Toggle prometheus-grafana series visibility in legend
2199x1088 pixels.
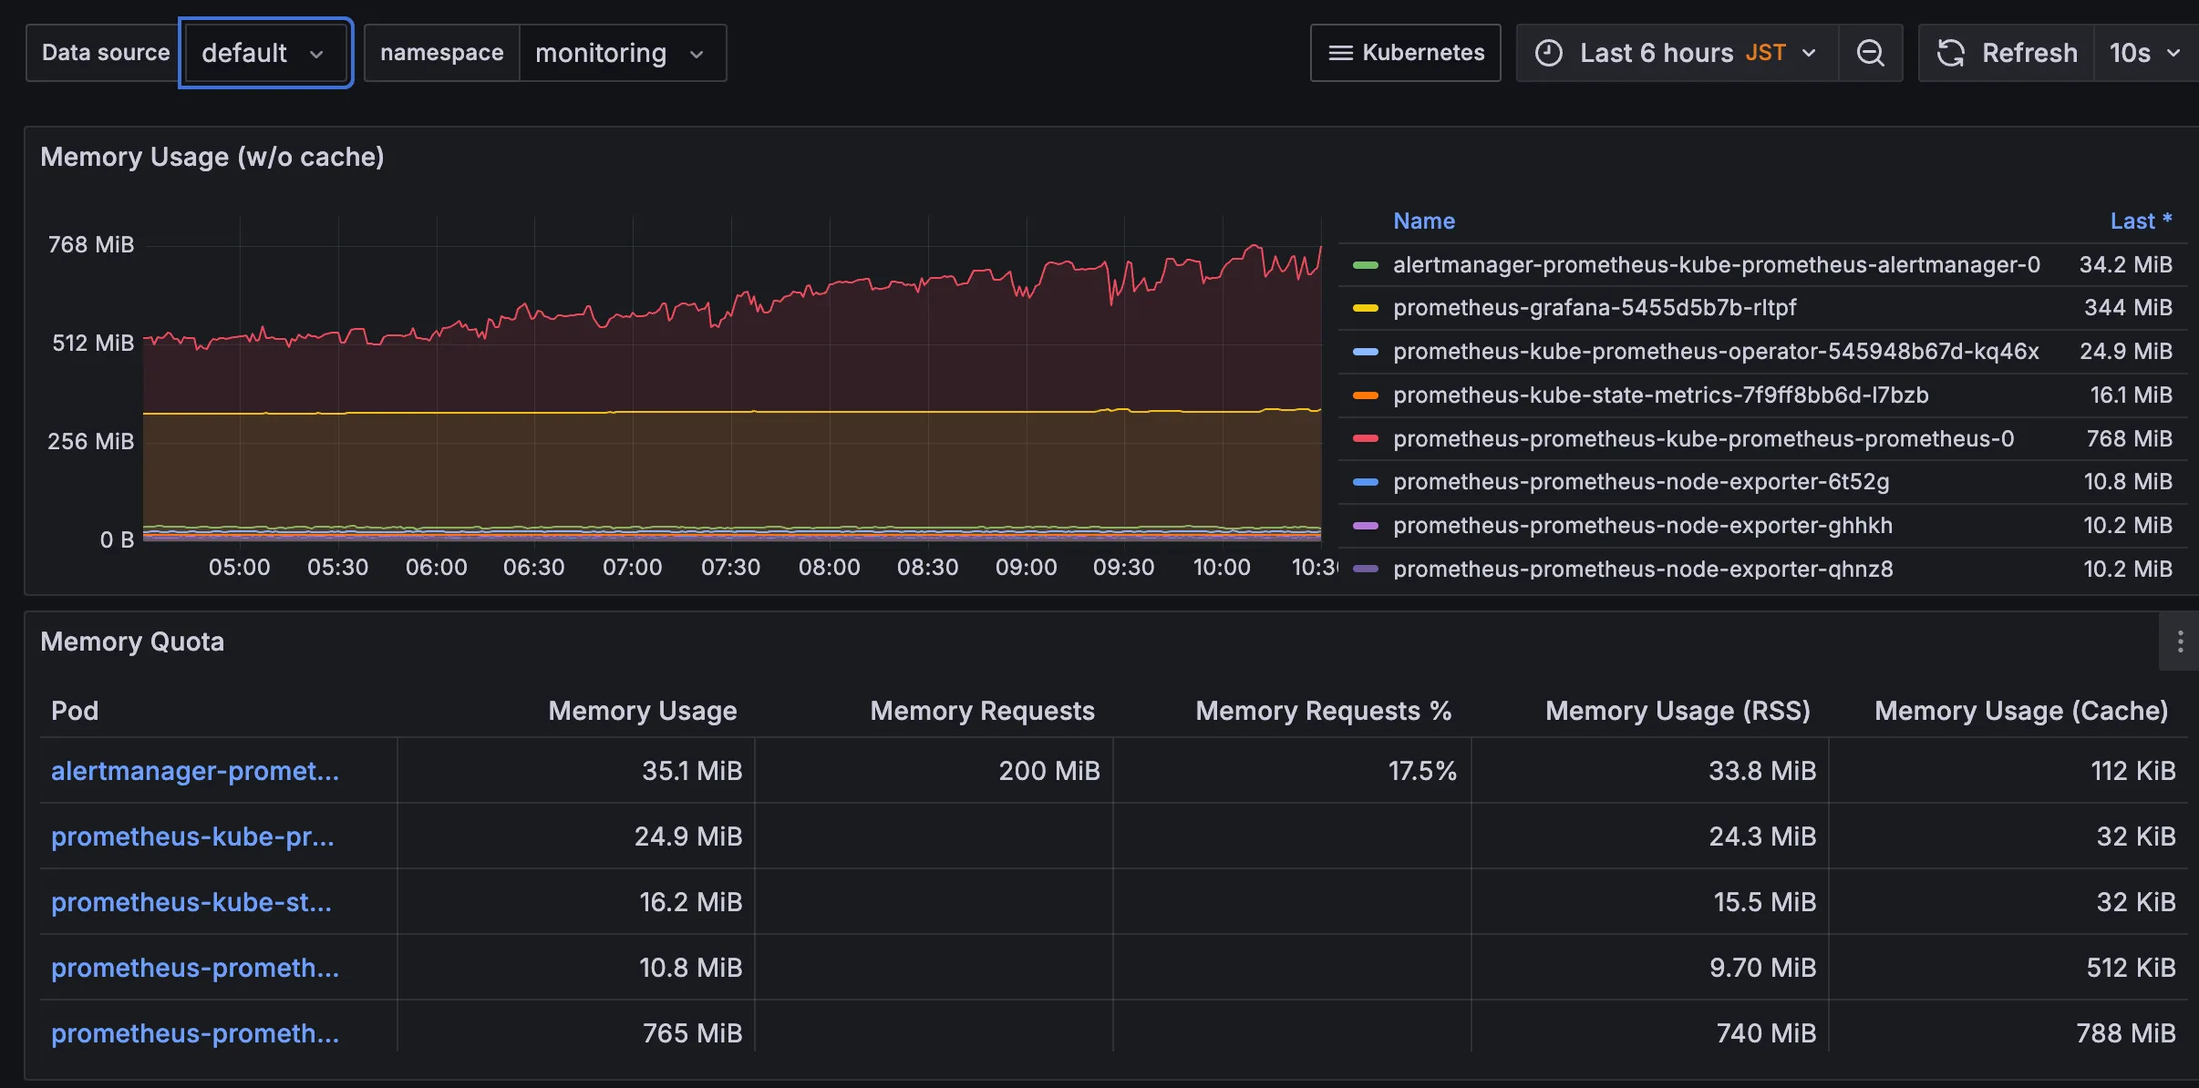tap(1595, 308)
